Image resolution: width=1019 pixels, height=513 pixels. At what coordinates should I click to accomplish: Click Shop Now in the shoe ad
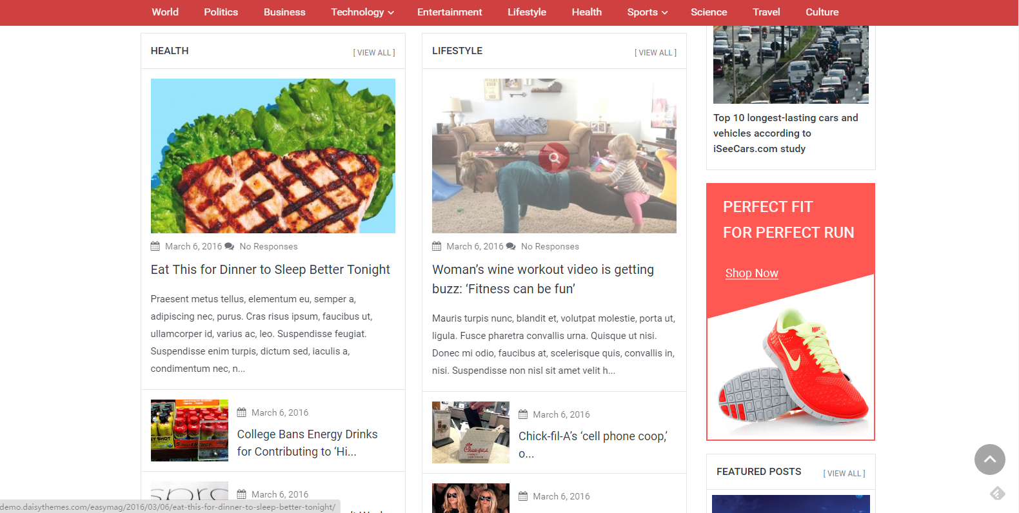click(751, 273)
